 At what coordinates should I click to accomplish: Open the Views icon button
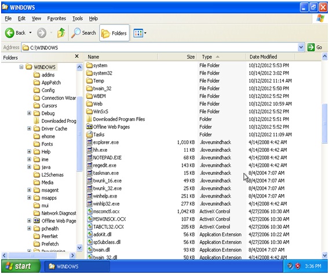click(x=138, y=33)
